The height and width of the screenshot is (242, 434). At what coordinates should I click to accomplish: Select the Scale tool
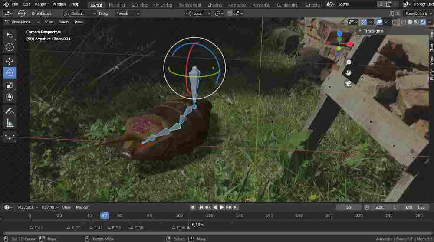(10, 85)
